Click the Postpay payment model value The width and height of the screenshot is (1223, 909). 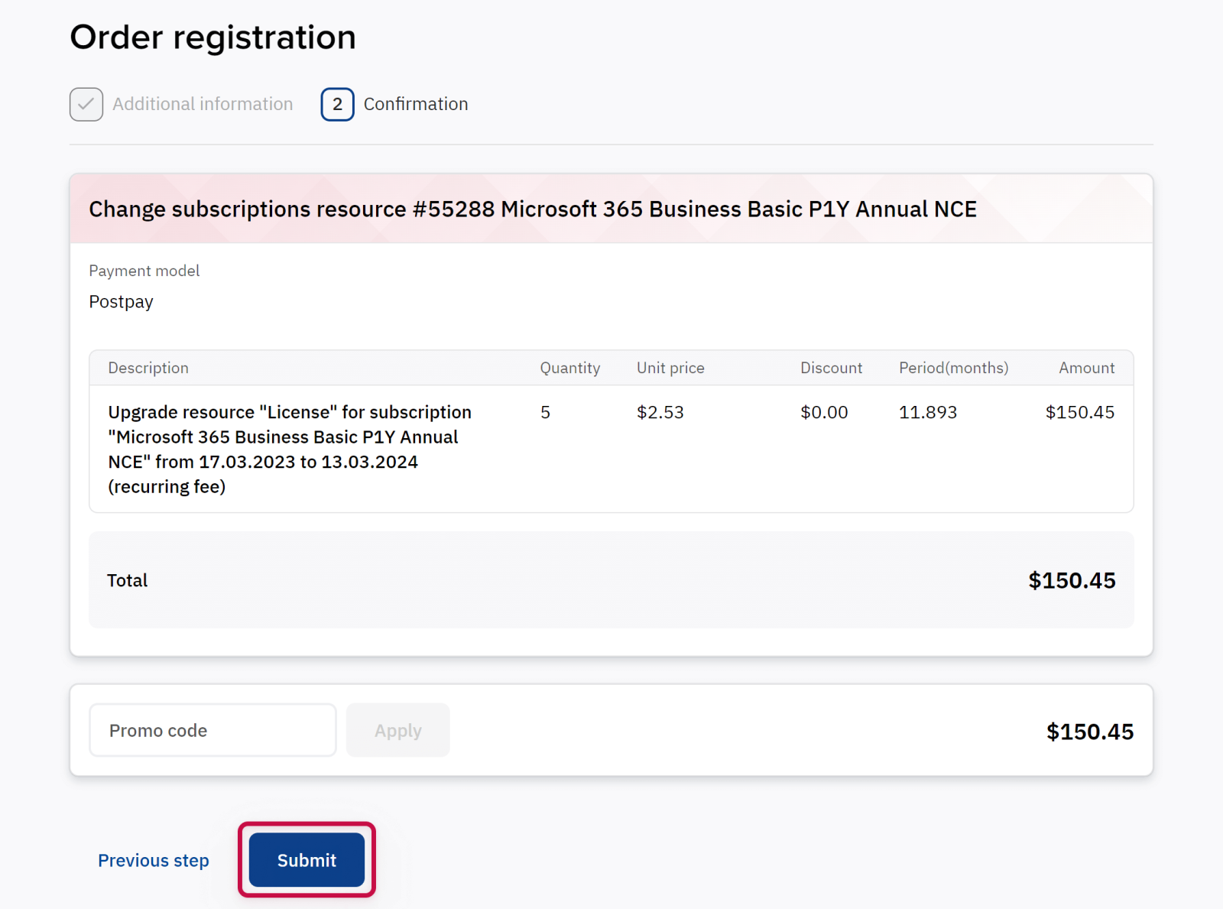tap(121, 302)
